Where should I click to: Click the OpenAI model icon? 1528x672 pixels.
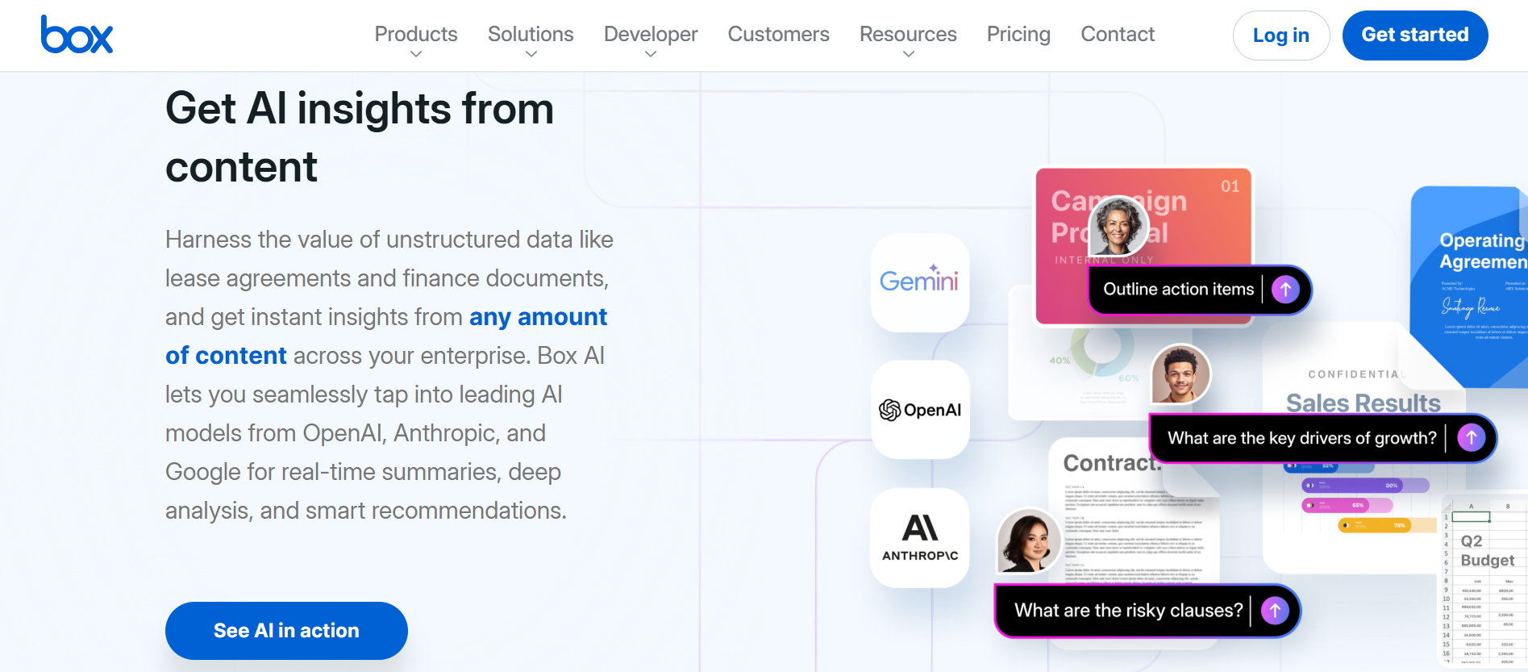(919, 410)
